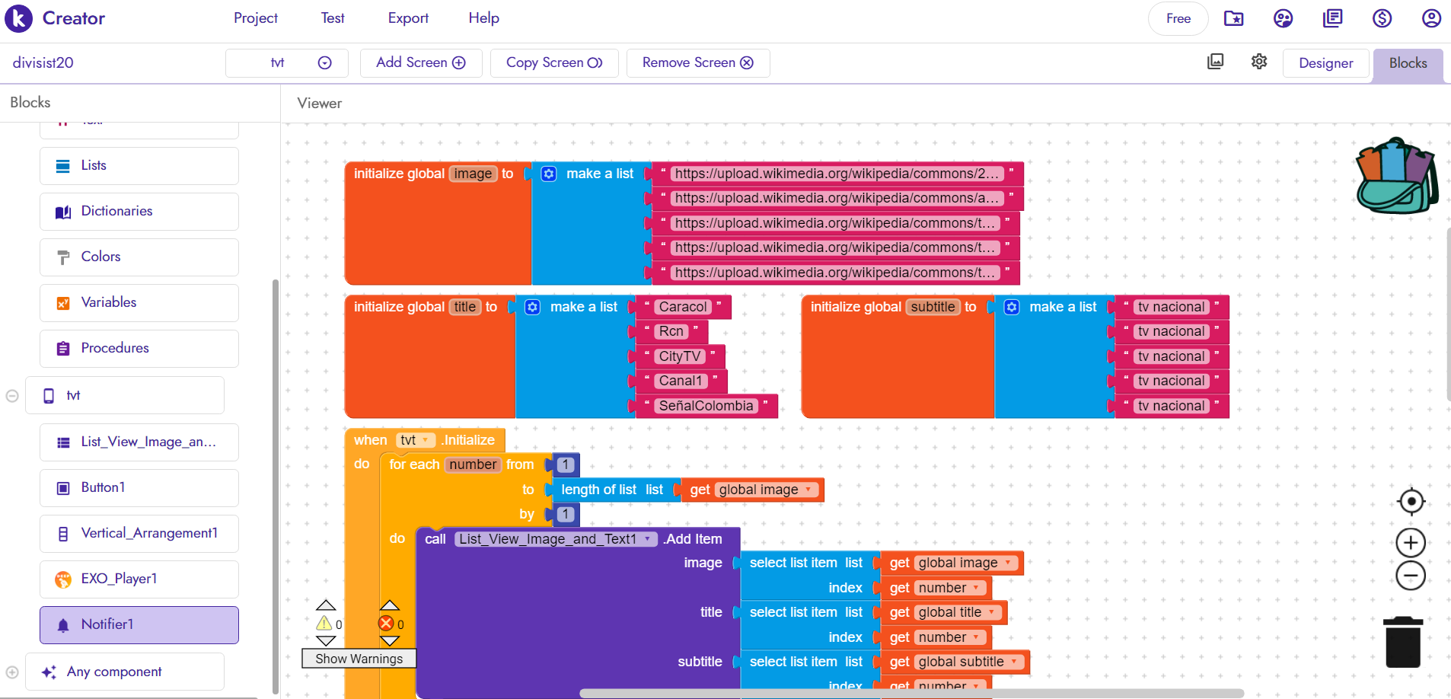
Task: Click the center workspace target icon
Action: [1411, 501]
